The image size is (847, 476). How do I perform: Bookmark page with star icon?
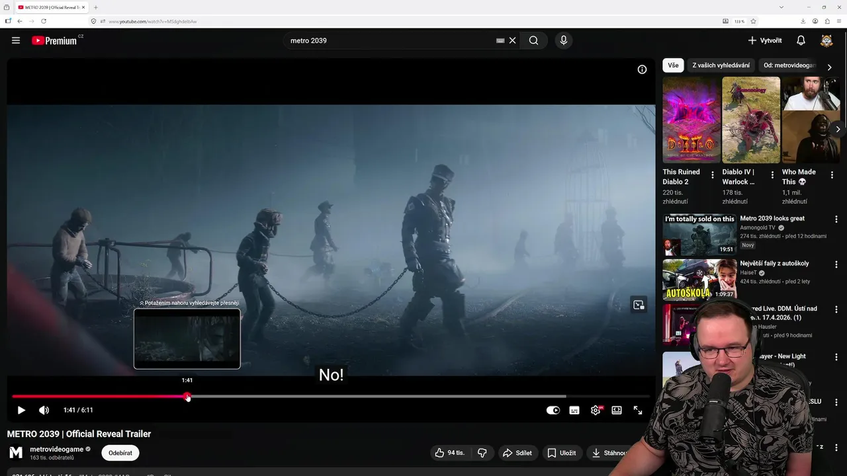pos(753,21)
